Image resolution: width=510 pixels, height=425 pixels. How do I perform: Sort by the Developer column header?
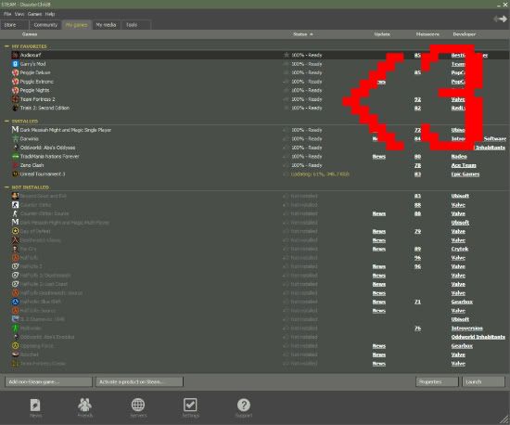click(465, 34)
